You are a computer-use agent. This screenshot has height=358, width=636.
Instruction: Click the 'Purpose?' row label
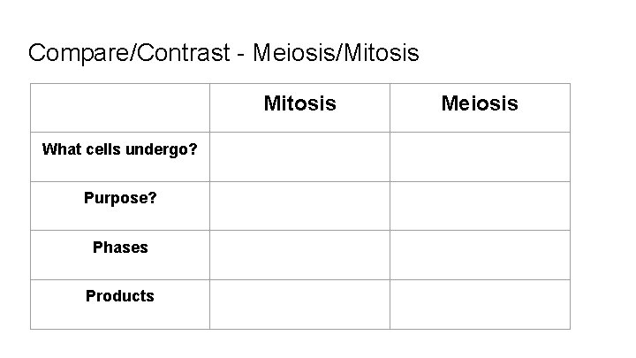coord(120,199)
